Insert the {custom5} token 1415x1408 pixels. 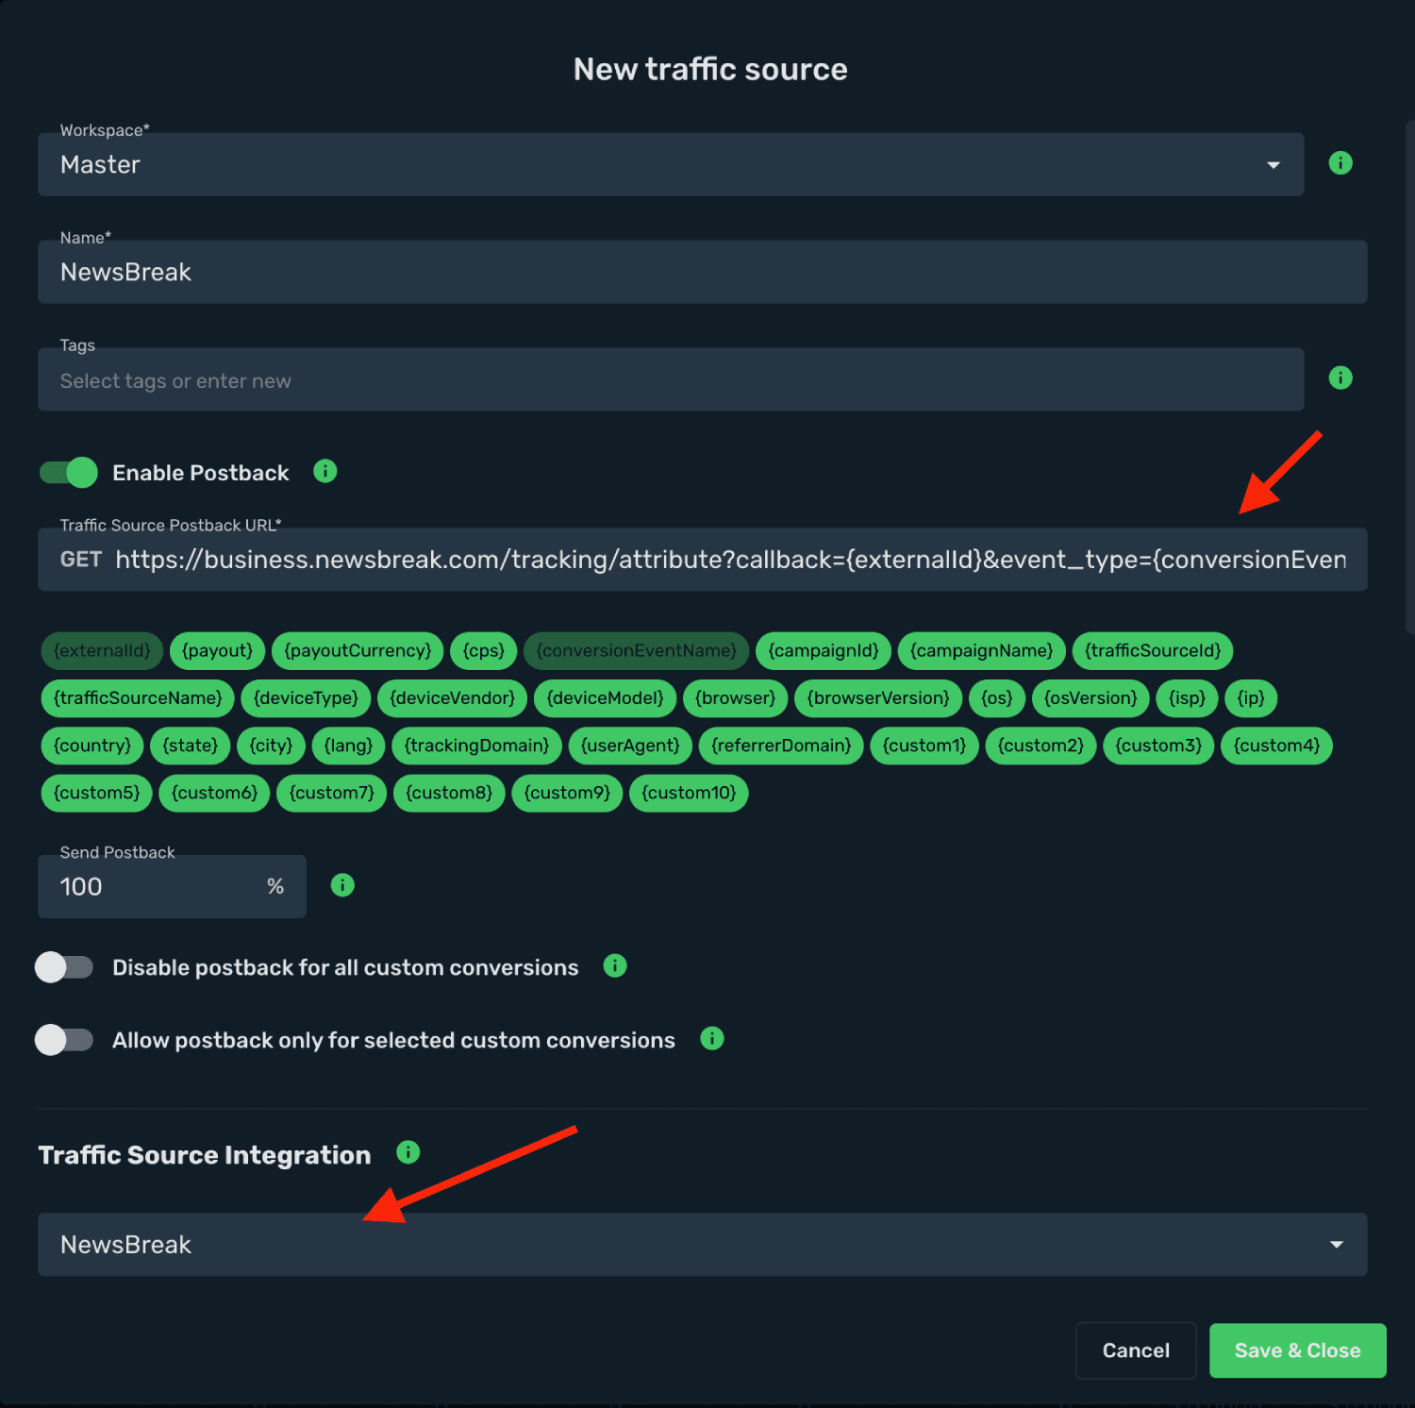(x=96, y=793)
